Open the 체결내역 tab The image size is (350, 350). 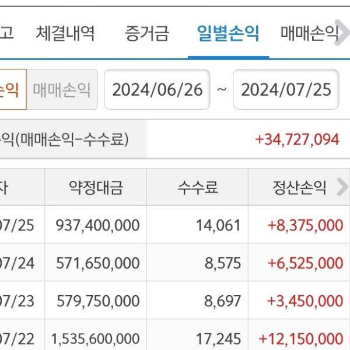[x=65, y=33]
